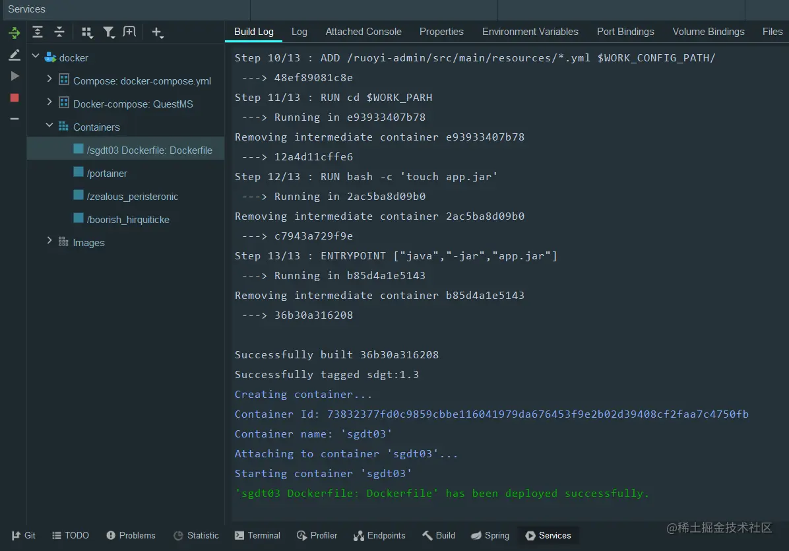The width and height of the screenshot is (789, 551).
Task: Click the Delete minus icon in sidebar
Action: coord(15,119)
